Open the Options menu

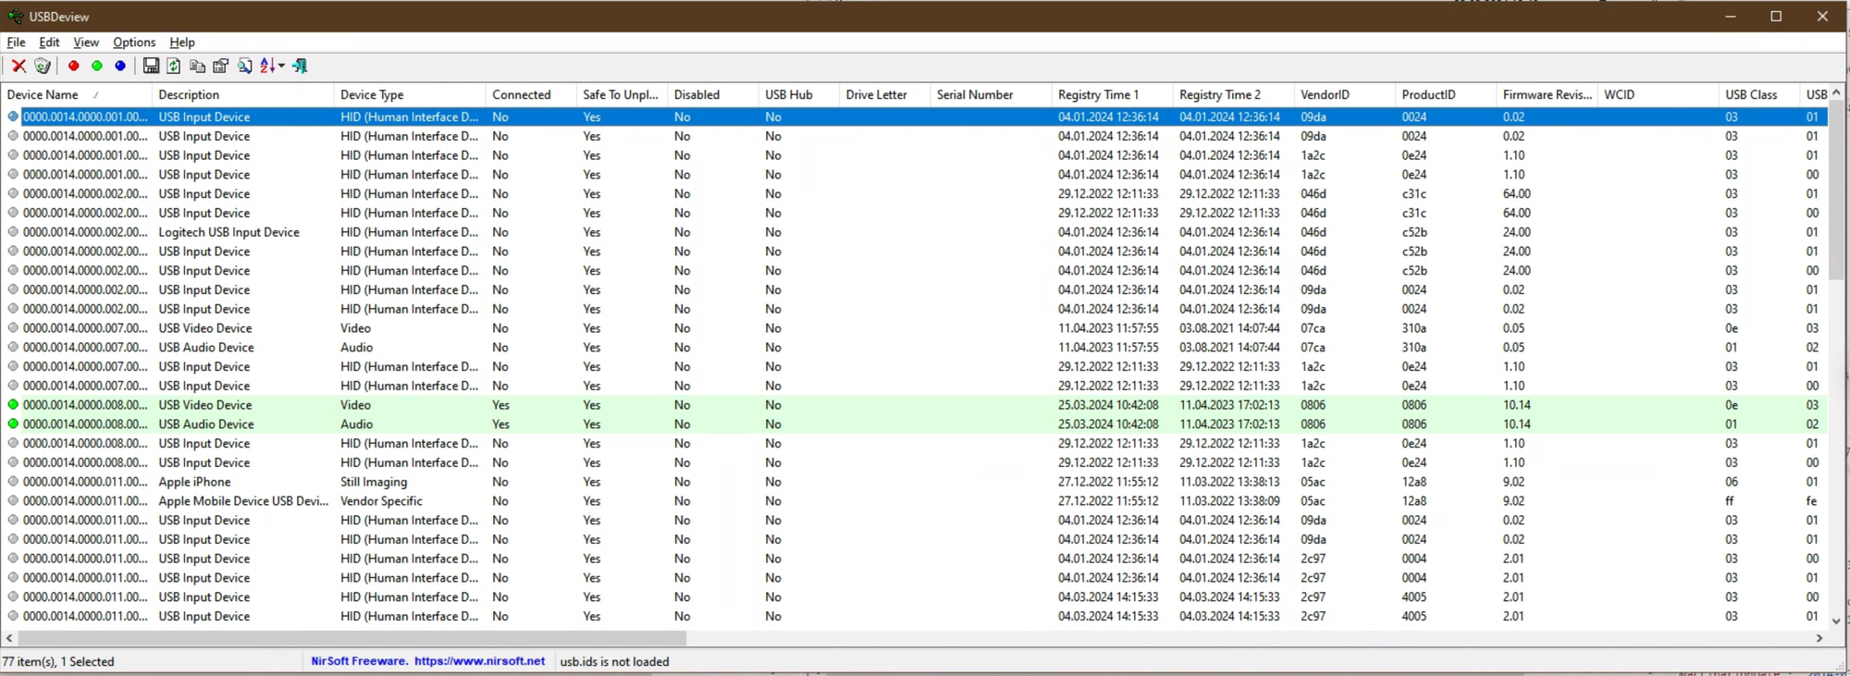point(134,43)
